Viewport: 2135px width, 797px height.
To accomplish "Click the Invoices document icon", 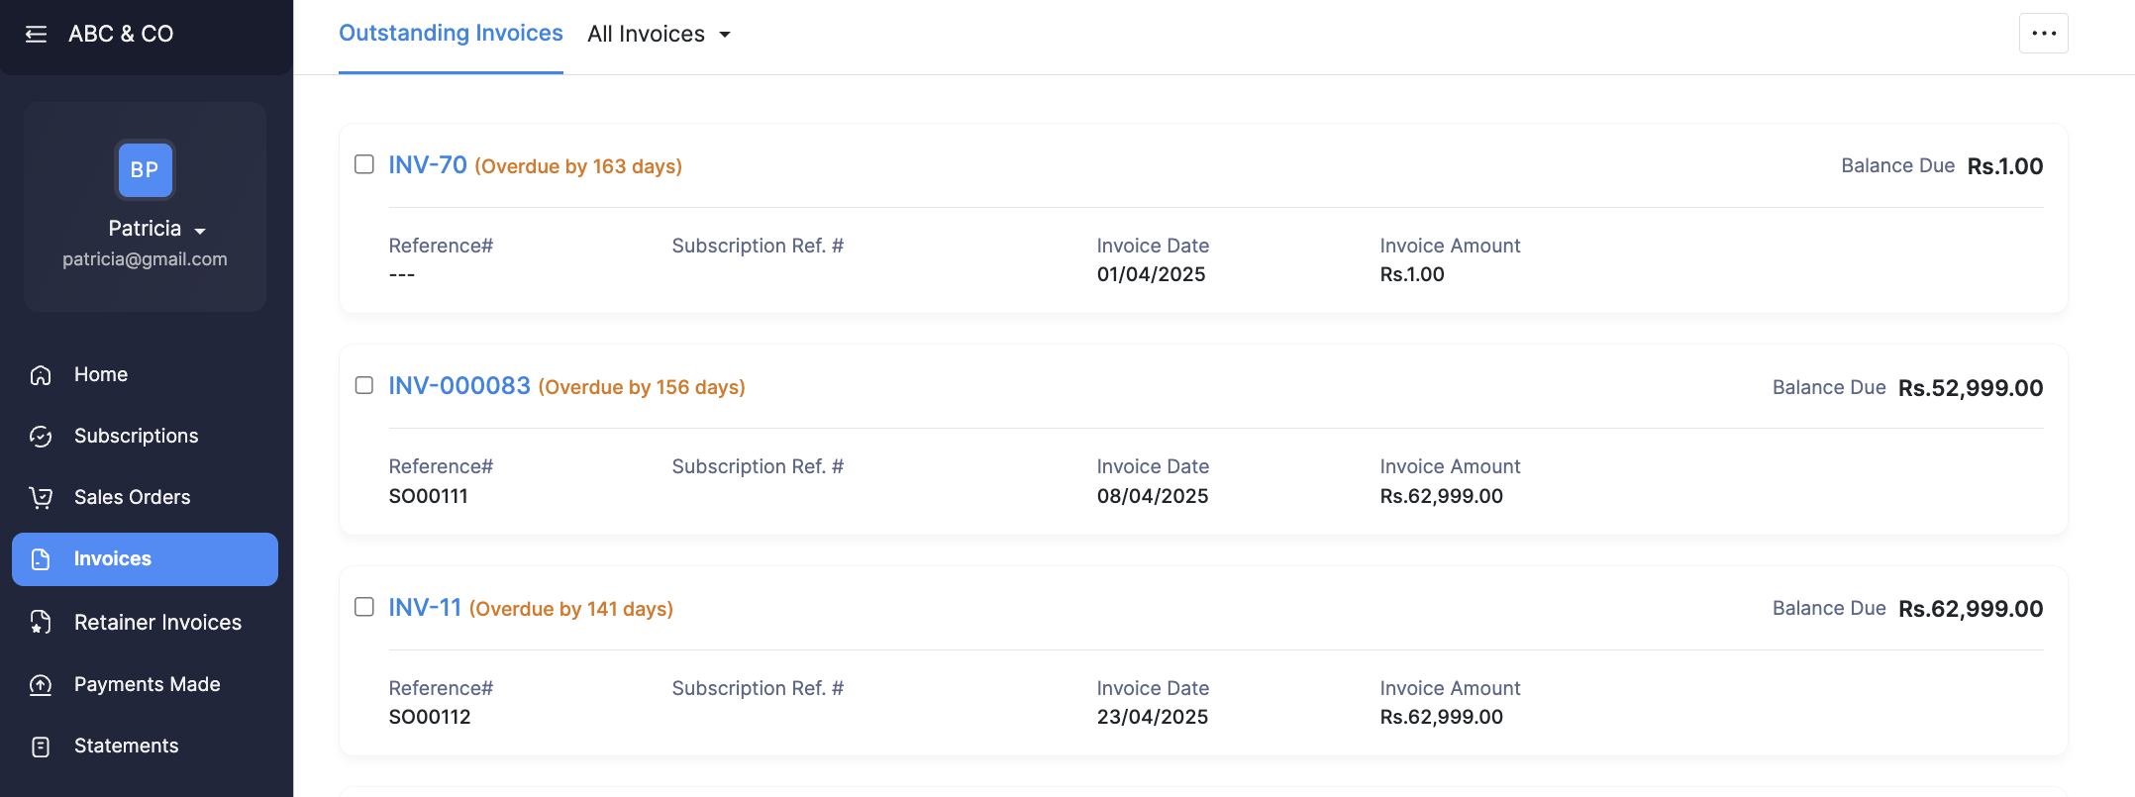I will point(41,559).
